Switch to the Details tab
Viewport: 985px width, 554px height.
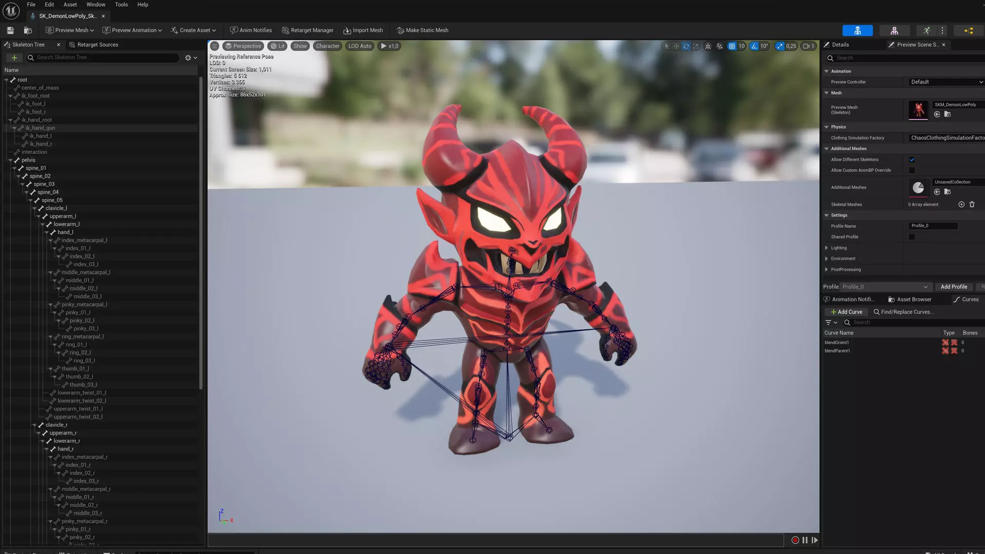click(836, 45)
